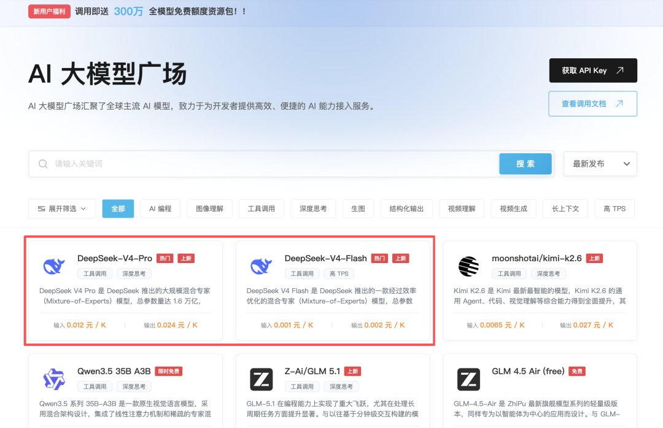Viewport: 663px width, 428px height.
Task: Click the moonshotai/kimi-k2.6 striped logo
Action: click(468, 266)
